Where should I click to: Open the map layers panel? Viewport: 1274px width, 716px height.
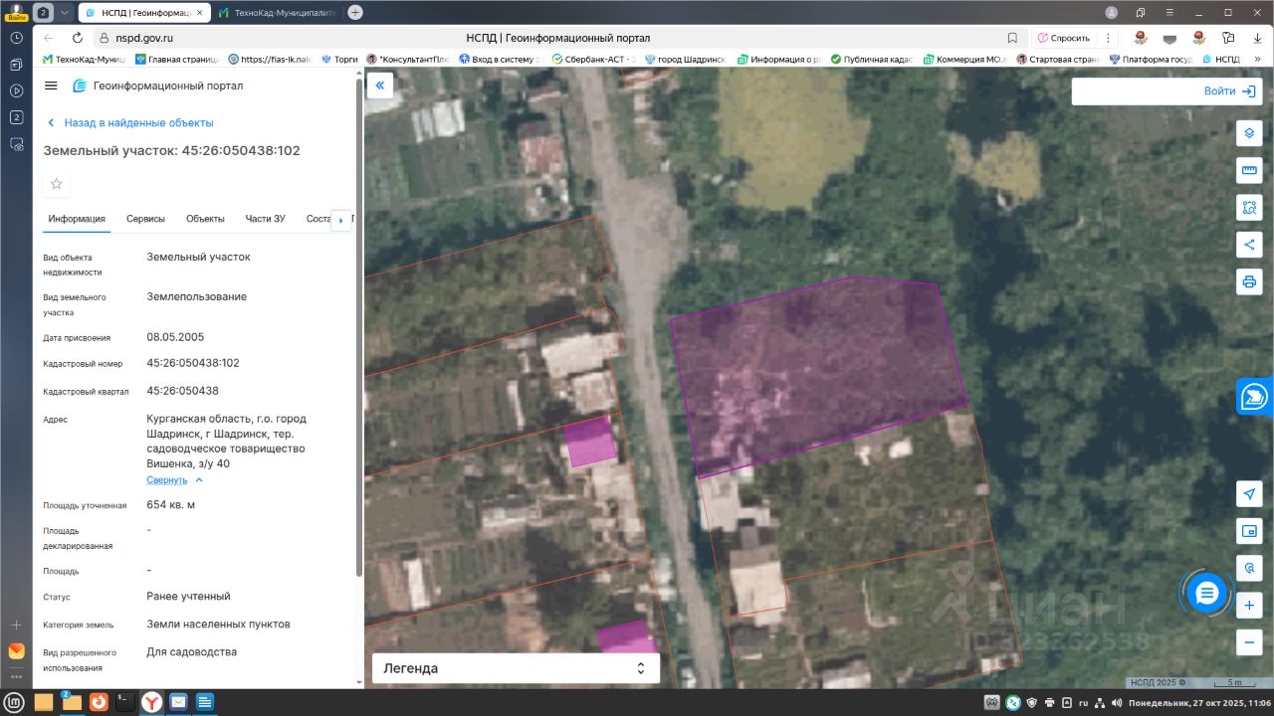click(1249, 133)
